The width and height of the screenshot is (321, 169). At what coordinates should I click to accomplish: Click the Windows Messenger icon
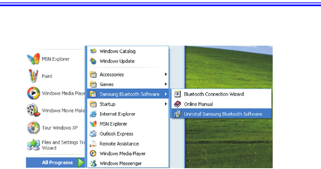pyautogui.click(x=93, y=163)
